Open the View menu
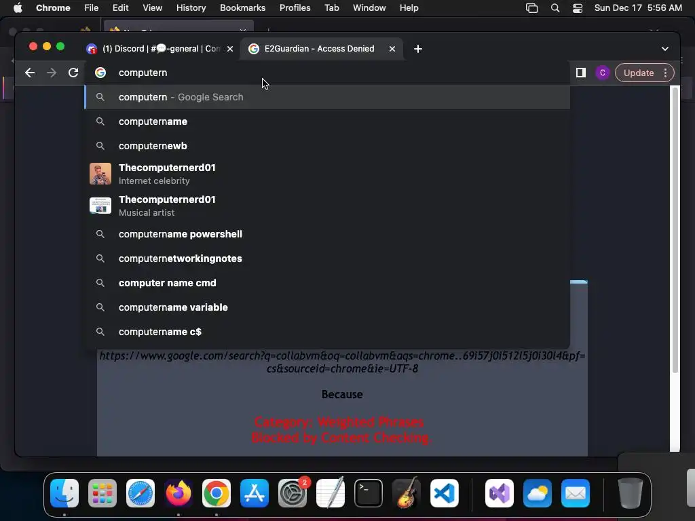Screen dimensions: 695x521 click(x=152, y=7)
